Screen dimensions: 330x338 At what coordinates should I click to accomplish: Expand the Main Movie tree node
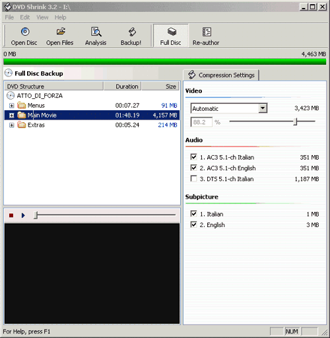(12, 116)
